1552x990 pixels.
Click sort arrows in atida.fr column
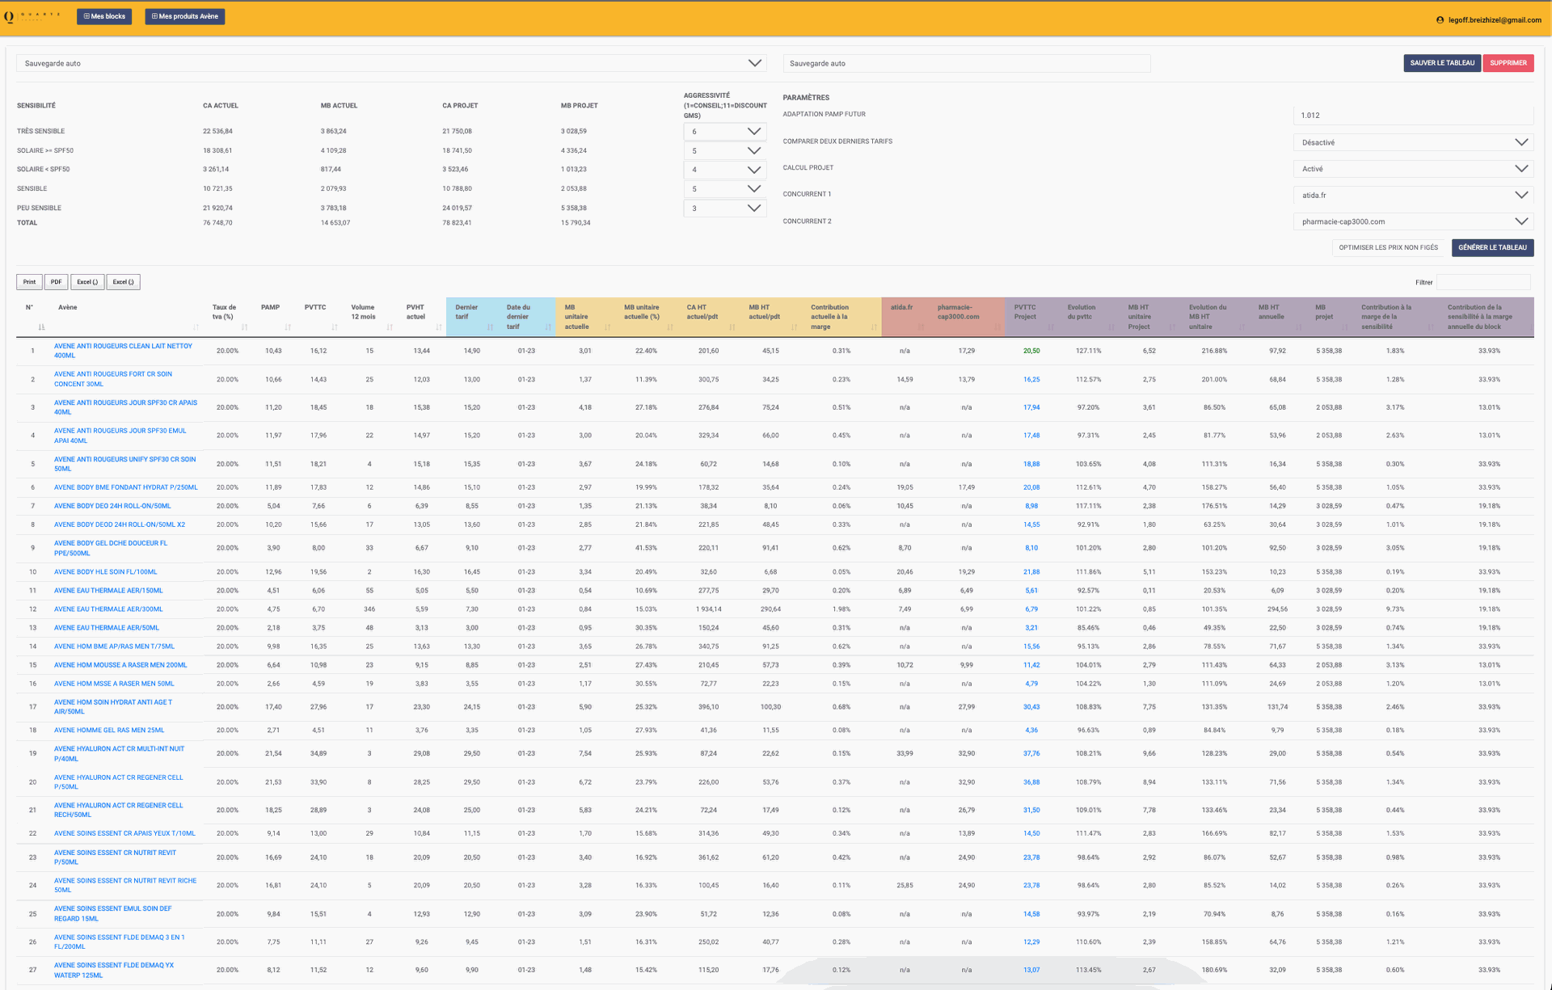point(921,326)
